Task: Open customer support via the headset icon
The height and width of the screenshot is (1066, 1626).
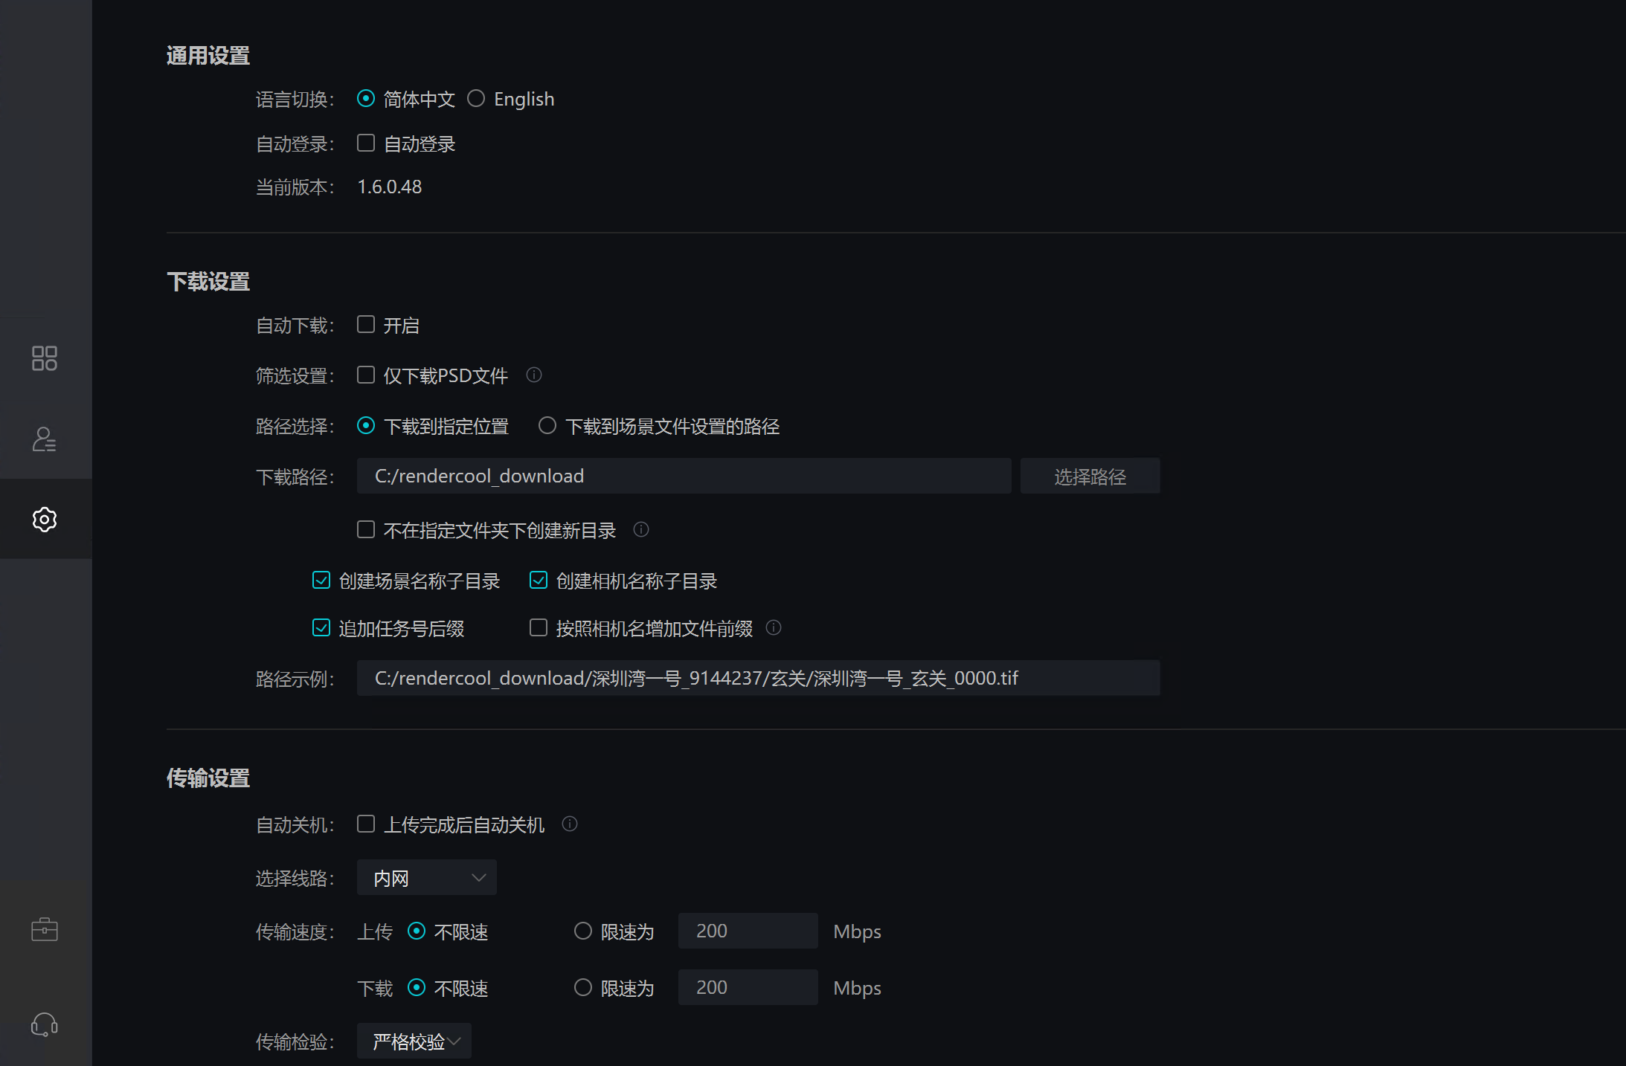Action: (45, 1025)
